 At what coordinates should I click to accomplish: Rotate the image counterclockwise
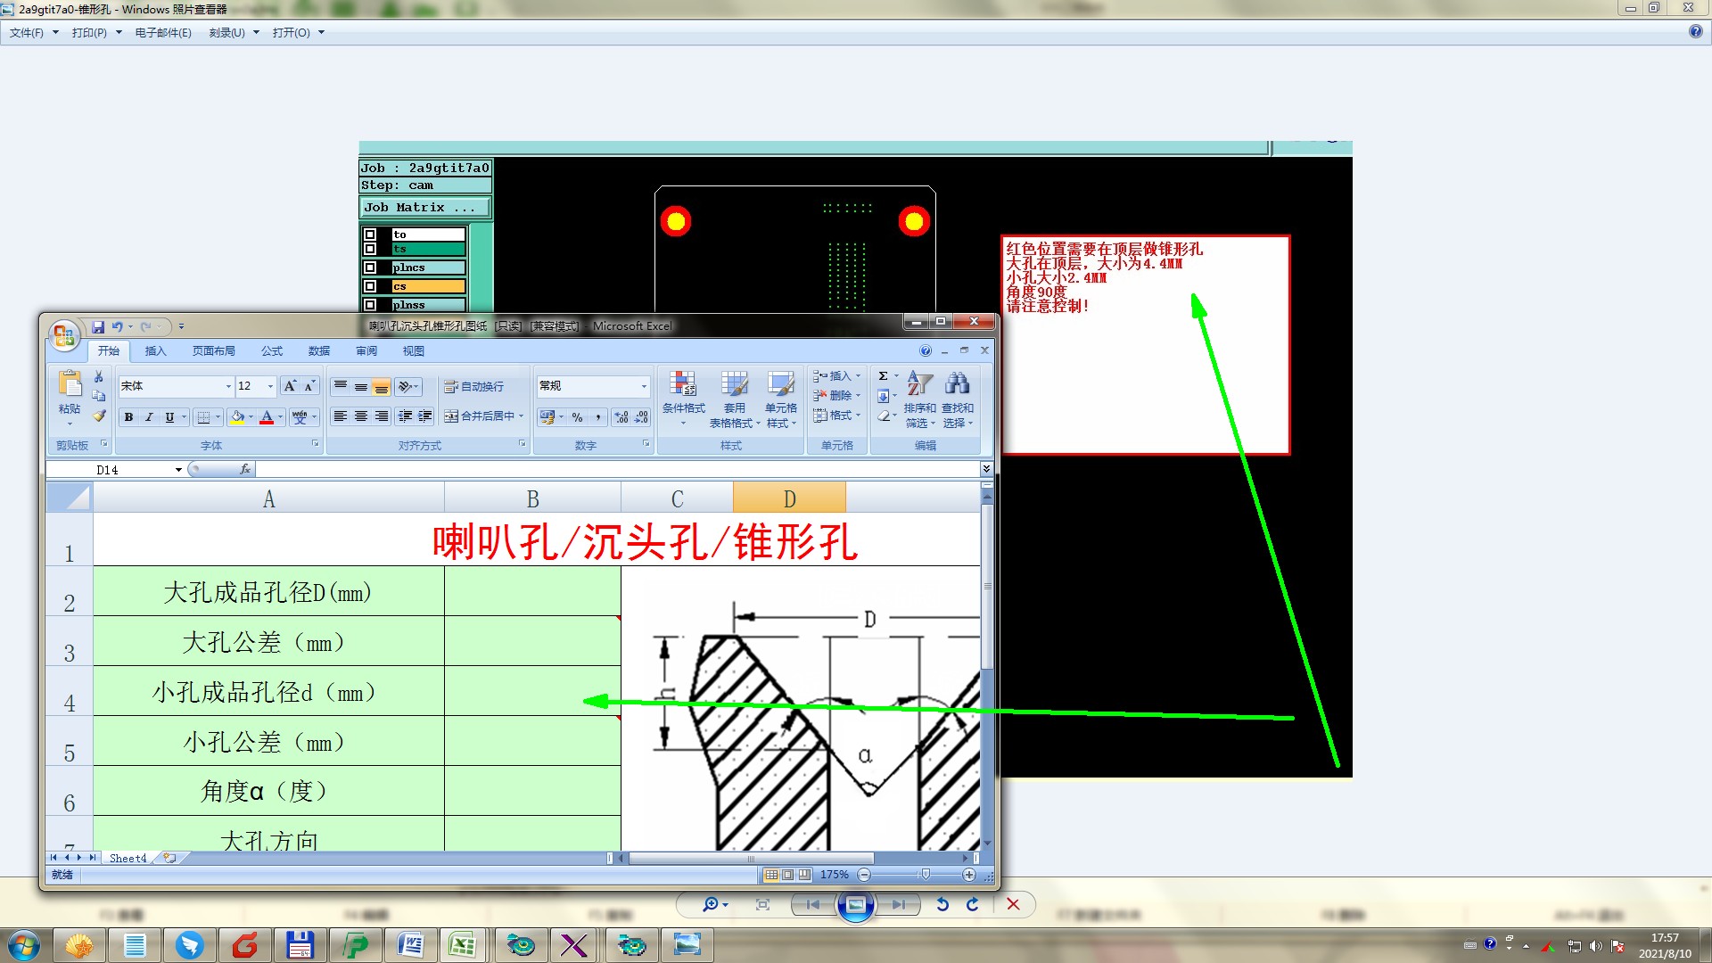[x=942, y=904]
